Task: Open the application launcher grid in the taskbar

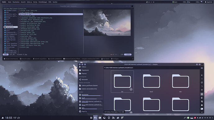Action: point(91,118)
